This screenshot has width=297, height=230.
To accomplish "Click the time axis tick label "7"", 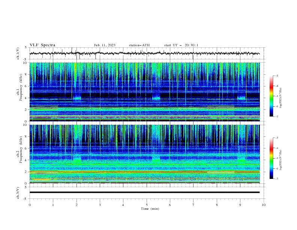I will [x=193, y=205].
